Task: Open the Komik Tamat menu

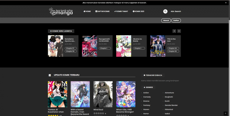Action: 121,11
